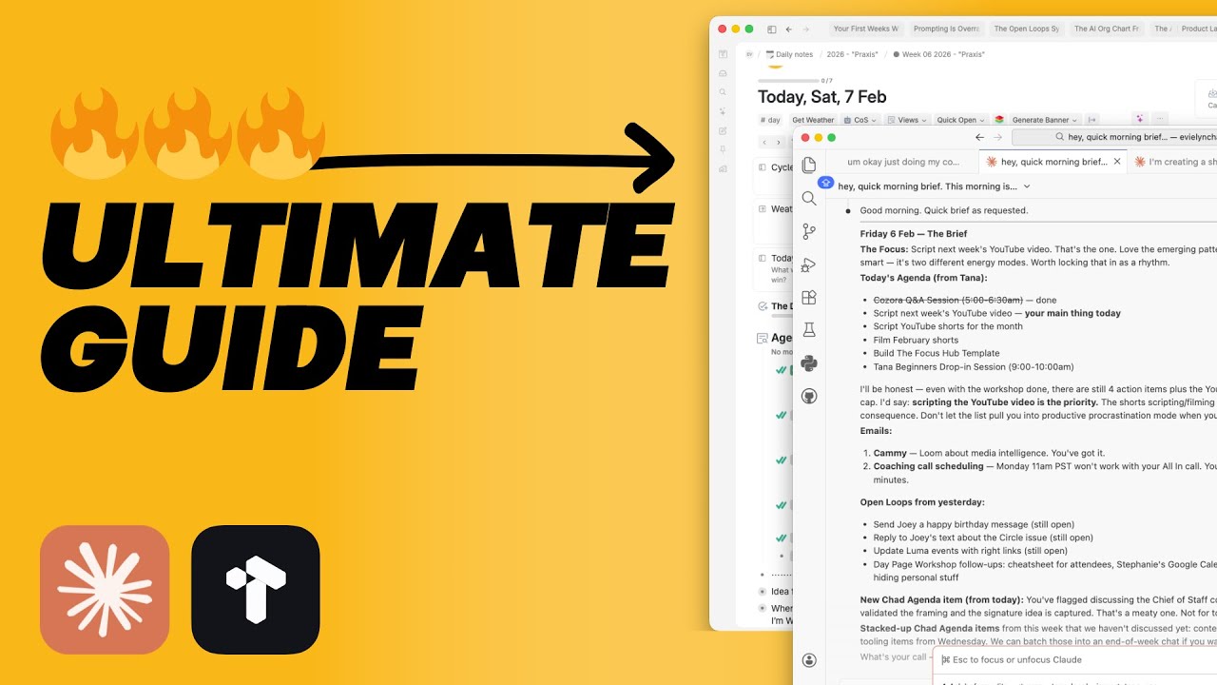Navigate back in the editor window
This screenshot has height=685, width=1217.
point(979,137)
